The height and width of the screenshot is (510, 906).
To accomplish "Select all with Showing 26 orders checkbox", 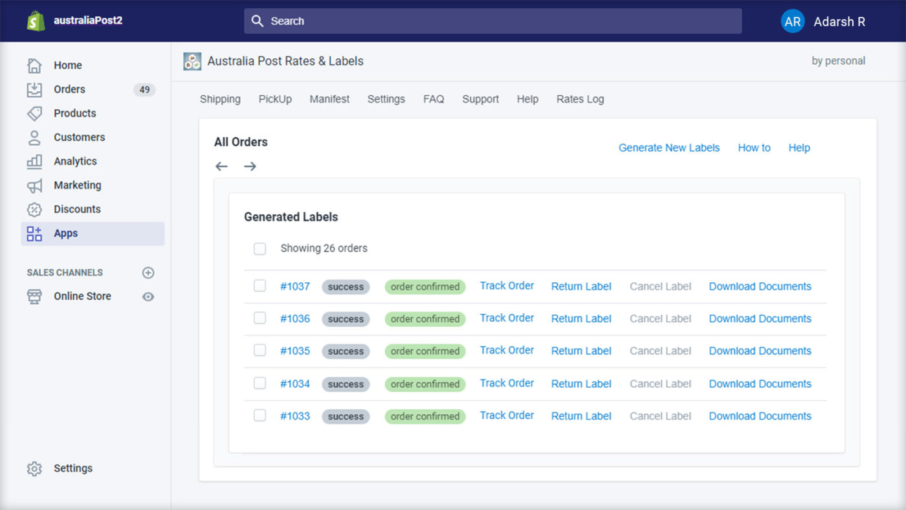I will tap(260, 249).
